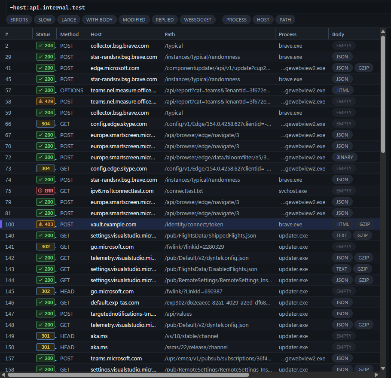
Task: Select the /identity/connect/token path cell
Action: [194, 224]
